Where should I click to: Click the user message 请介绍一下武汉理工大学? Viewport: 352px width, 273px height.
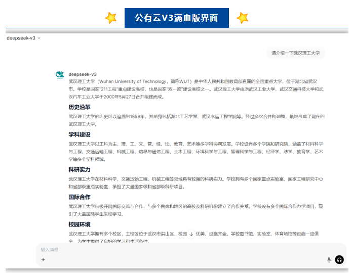[x=295, y=53]
